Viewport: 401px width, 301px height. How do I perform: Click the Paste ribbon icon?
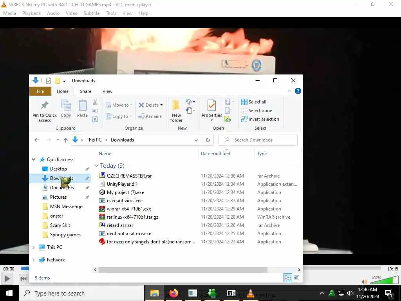(82, 105)
